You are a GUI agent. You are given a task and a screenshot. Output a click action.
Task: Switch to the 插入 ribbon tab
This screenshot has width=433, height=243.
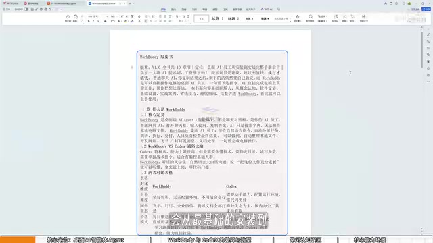tap(174, 9)
